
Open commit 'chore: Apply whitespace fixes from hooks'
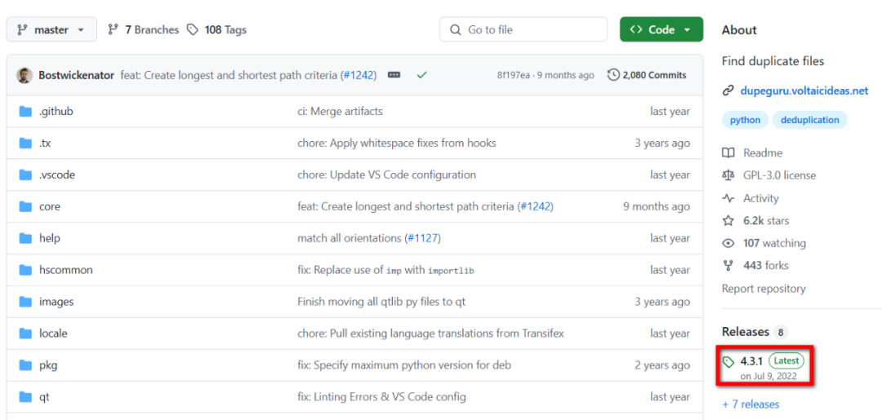coord(397,144)
